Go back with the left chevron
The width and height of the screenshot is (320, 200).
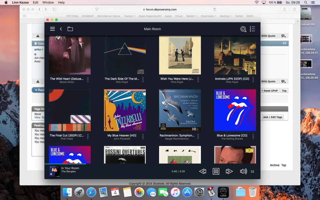point(61,29)
